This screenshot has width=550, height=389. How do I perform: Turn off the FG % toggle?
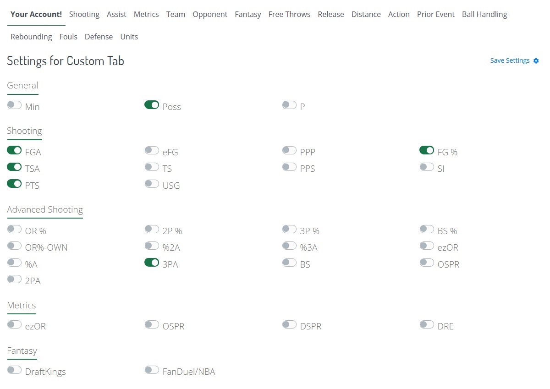[x=427, y=150]
